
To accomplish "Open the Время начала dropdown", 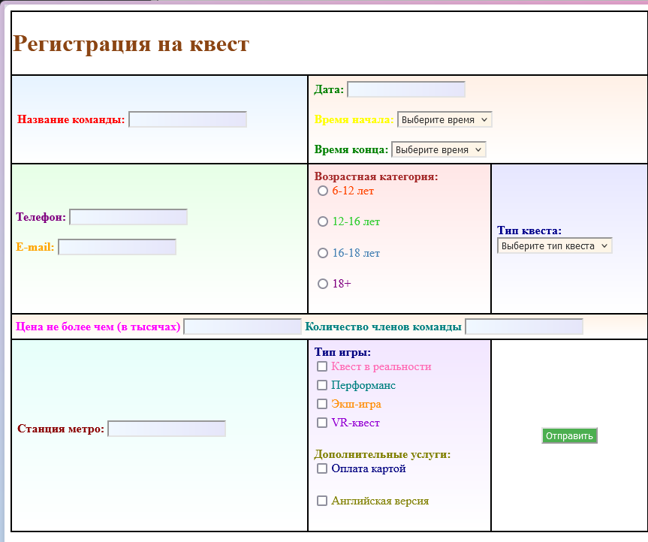I will pos(445,120).
